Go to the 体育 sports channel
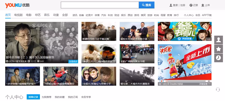 [97, 15]
